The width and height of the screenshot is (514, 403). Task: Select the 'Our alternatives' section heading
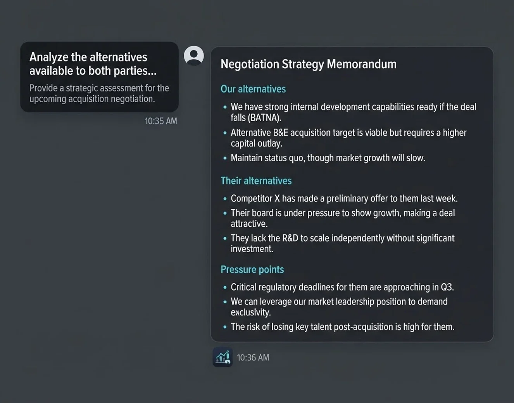click(x=253, y=89)
